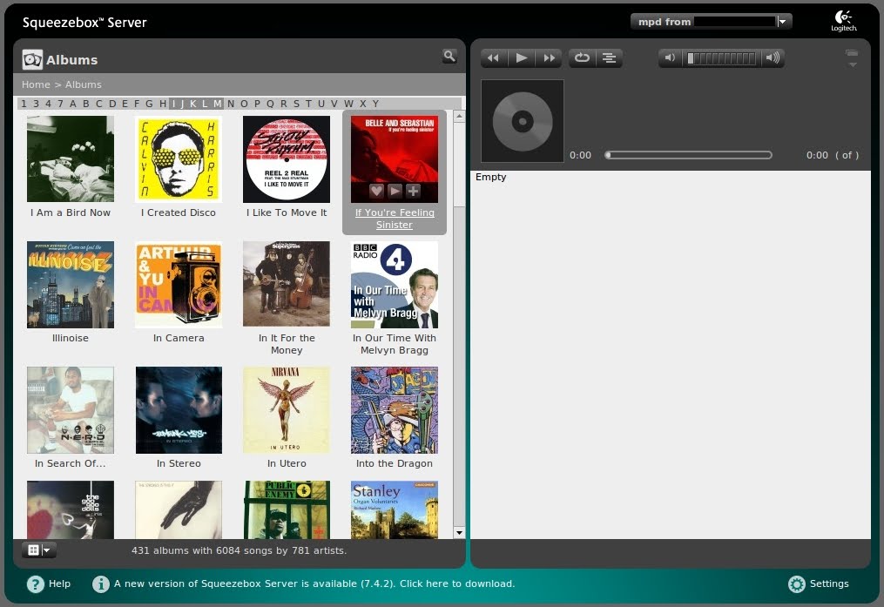Jump to albums starting with 7
The width and height of the screenshot is (884, 607).
[x=60, y=104]
